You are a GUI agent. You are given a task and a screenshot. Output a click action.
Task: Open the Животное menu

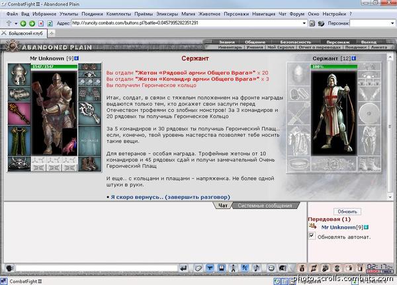click(x=209, y=14)
